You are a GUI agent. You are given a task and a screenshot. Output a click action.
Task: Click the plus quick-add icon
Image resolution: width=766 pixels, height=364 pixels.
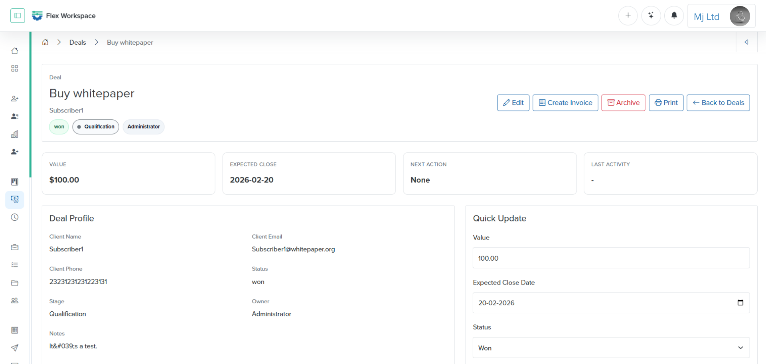(x=628, y=16)
